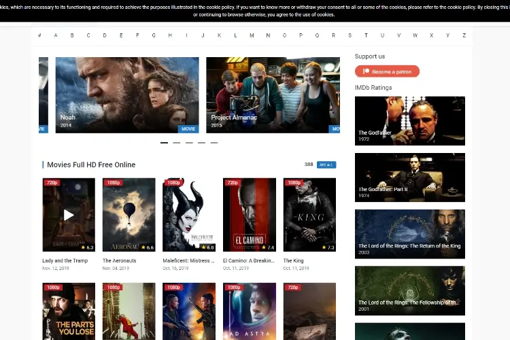This screenshot has width=510, height=340.
Task: Select letter J in alphabet bar
Action: (203, 35)
